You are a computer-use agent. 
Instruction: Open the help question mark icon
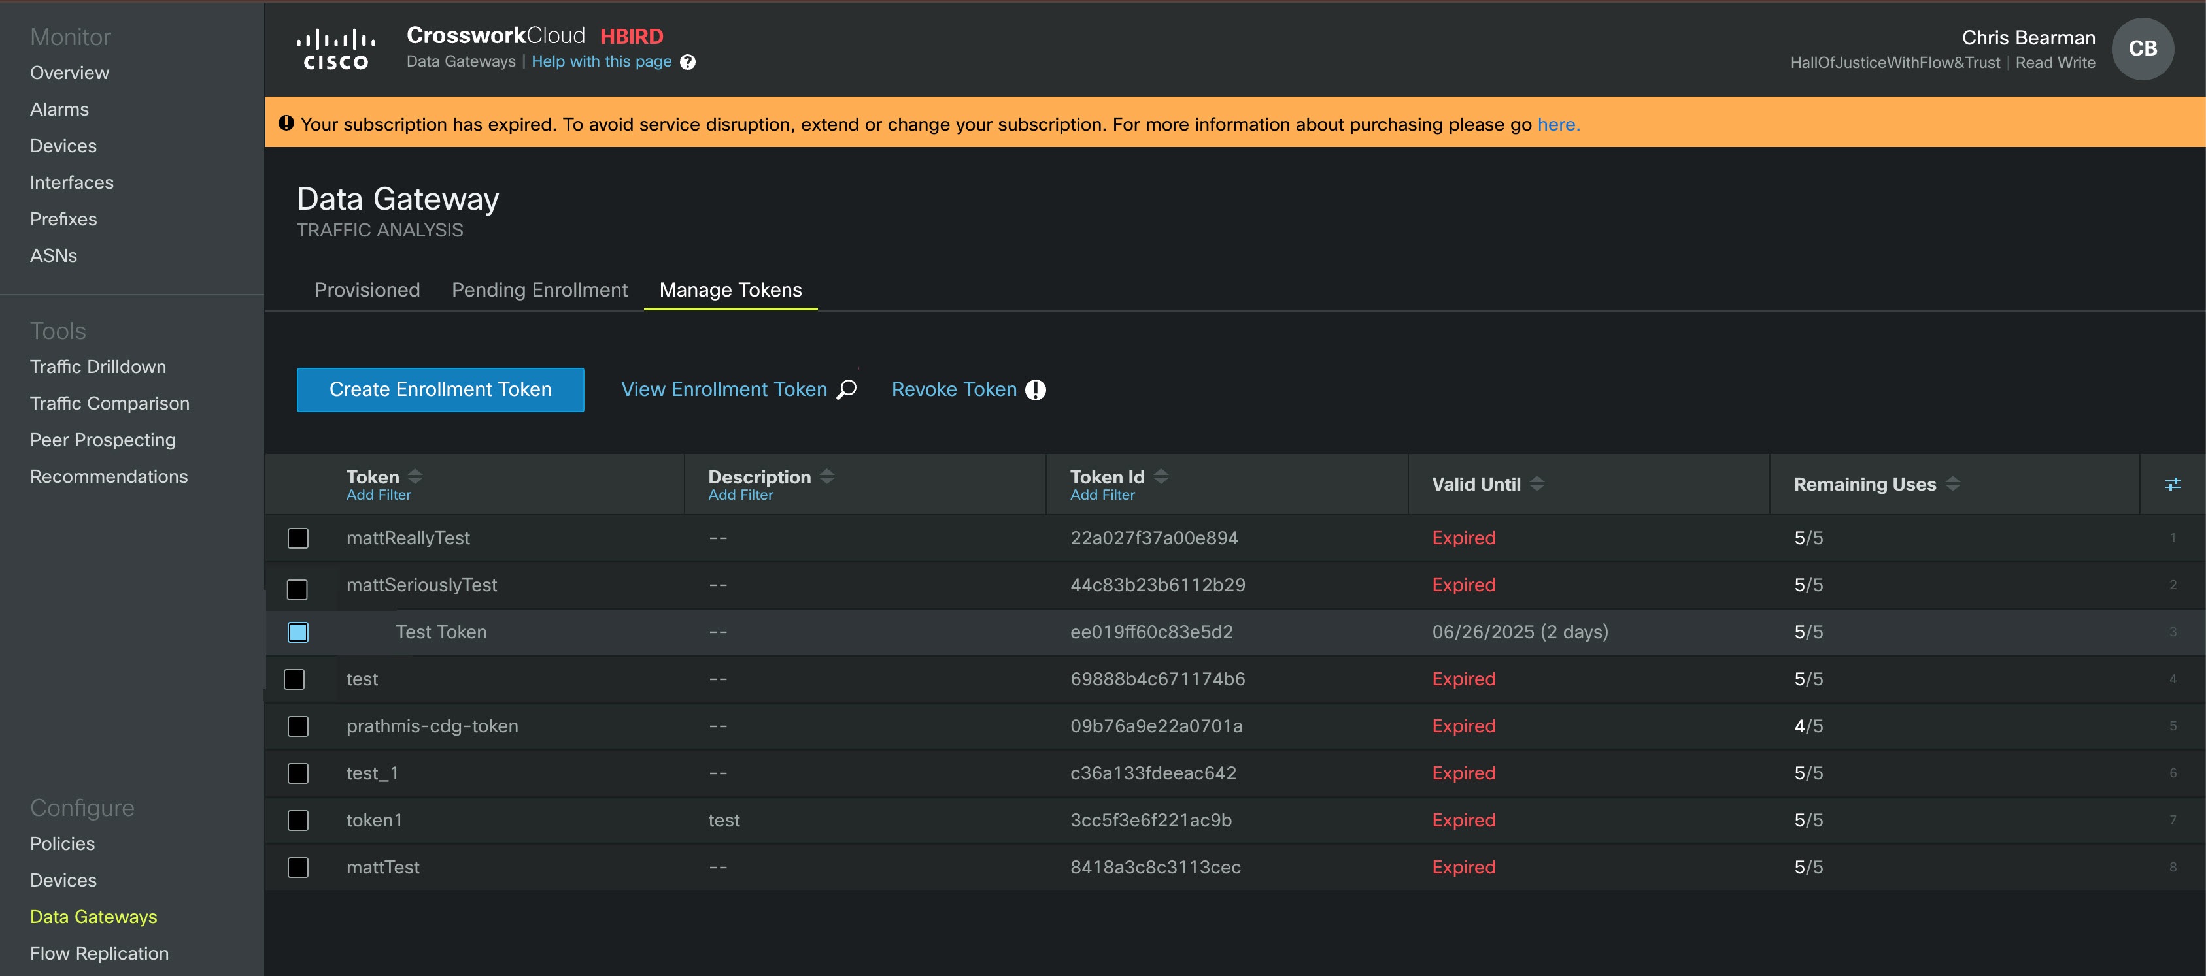pos(688,63)
